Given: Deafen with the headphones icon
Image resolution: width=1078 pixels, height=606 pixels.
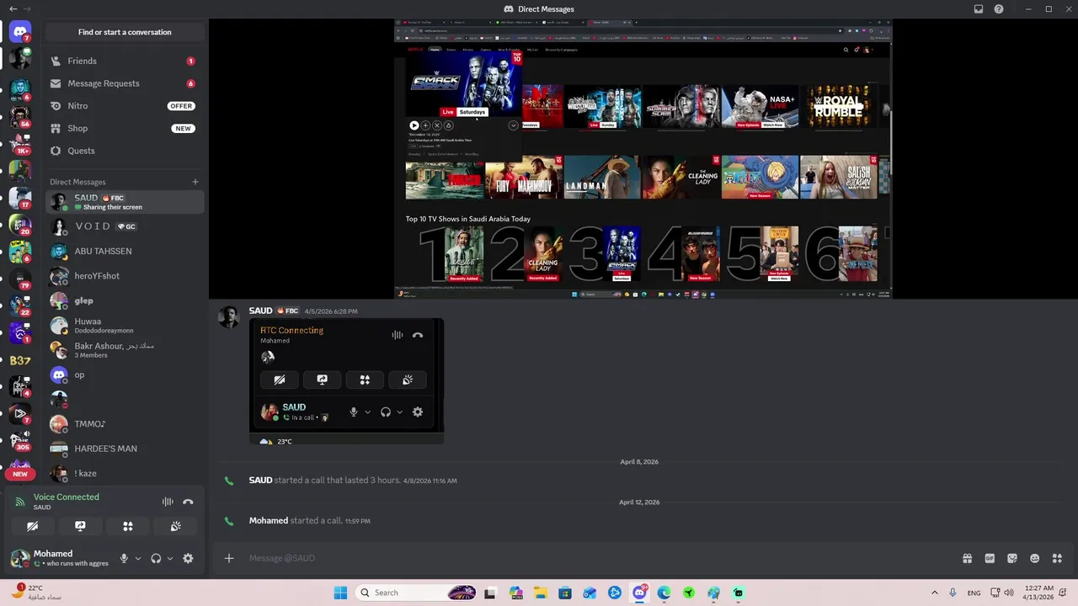Looking at the screenshot, I should tap(156, 558).
